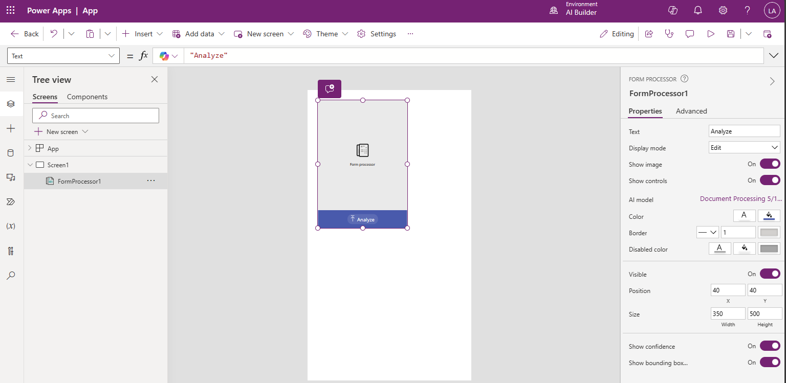Open the Advanced tab in properties
Screen dimensions: 786x383
[x=691, y=111]
